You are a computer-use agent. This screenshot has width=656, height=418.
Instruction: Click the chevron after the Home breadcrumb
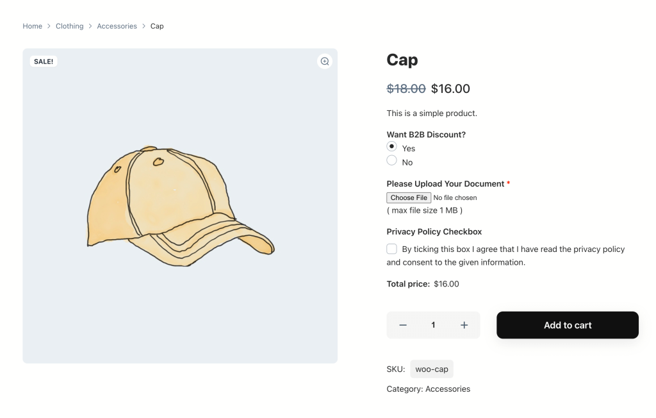pyautogui.click(x=49, y=26)
